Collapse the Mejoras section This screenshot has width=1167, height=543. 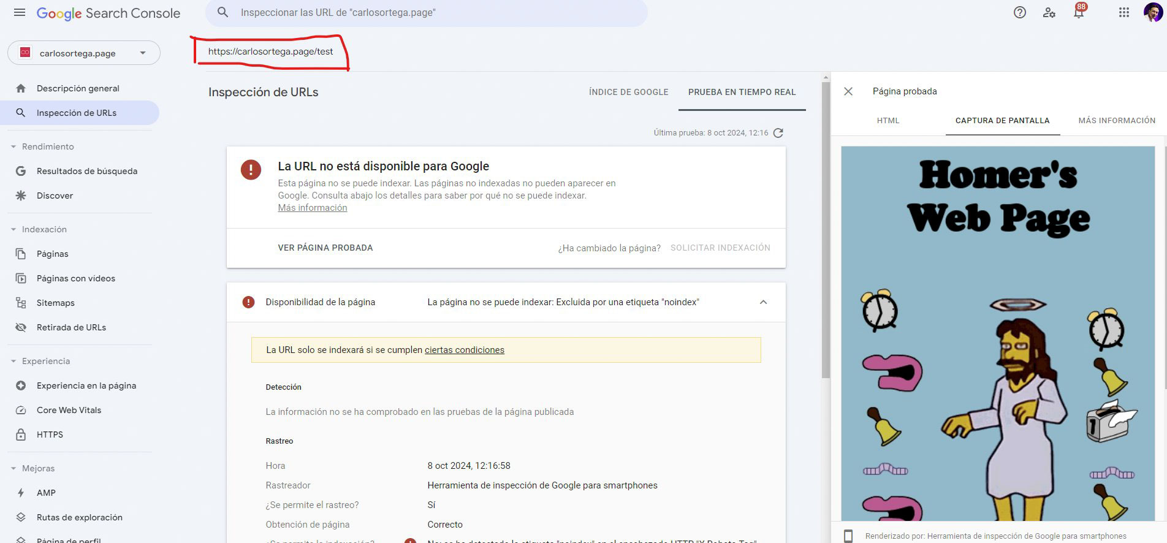coord(13,468)
